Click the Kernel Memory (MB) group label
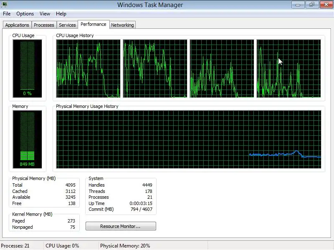Image resolution: width=334 pixels, height=250 pixels. 32,214
